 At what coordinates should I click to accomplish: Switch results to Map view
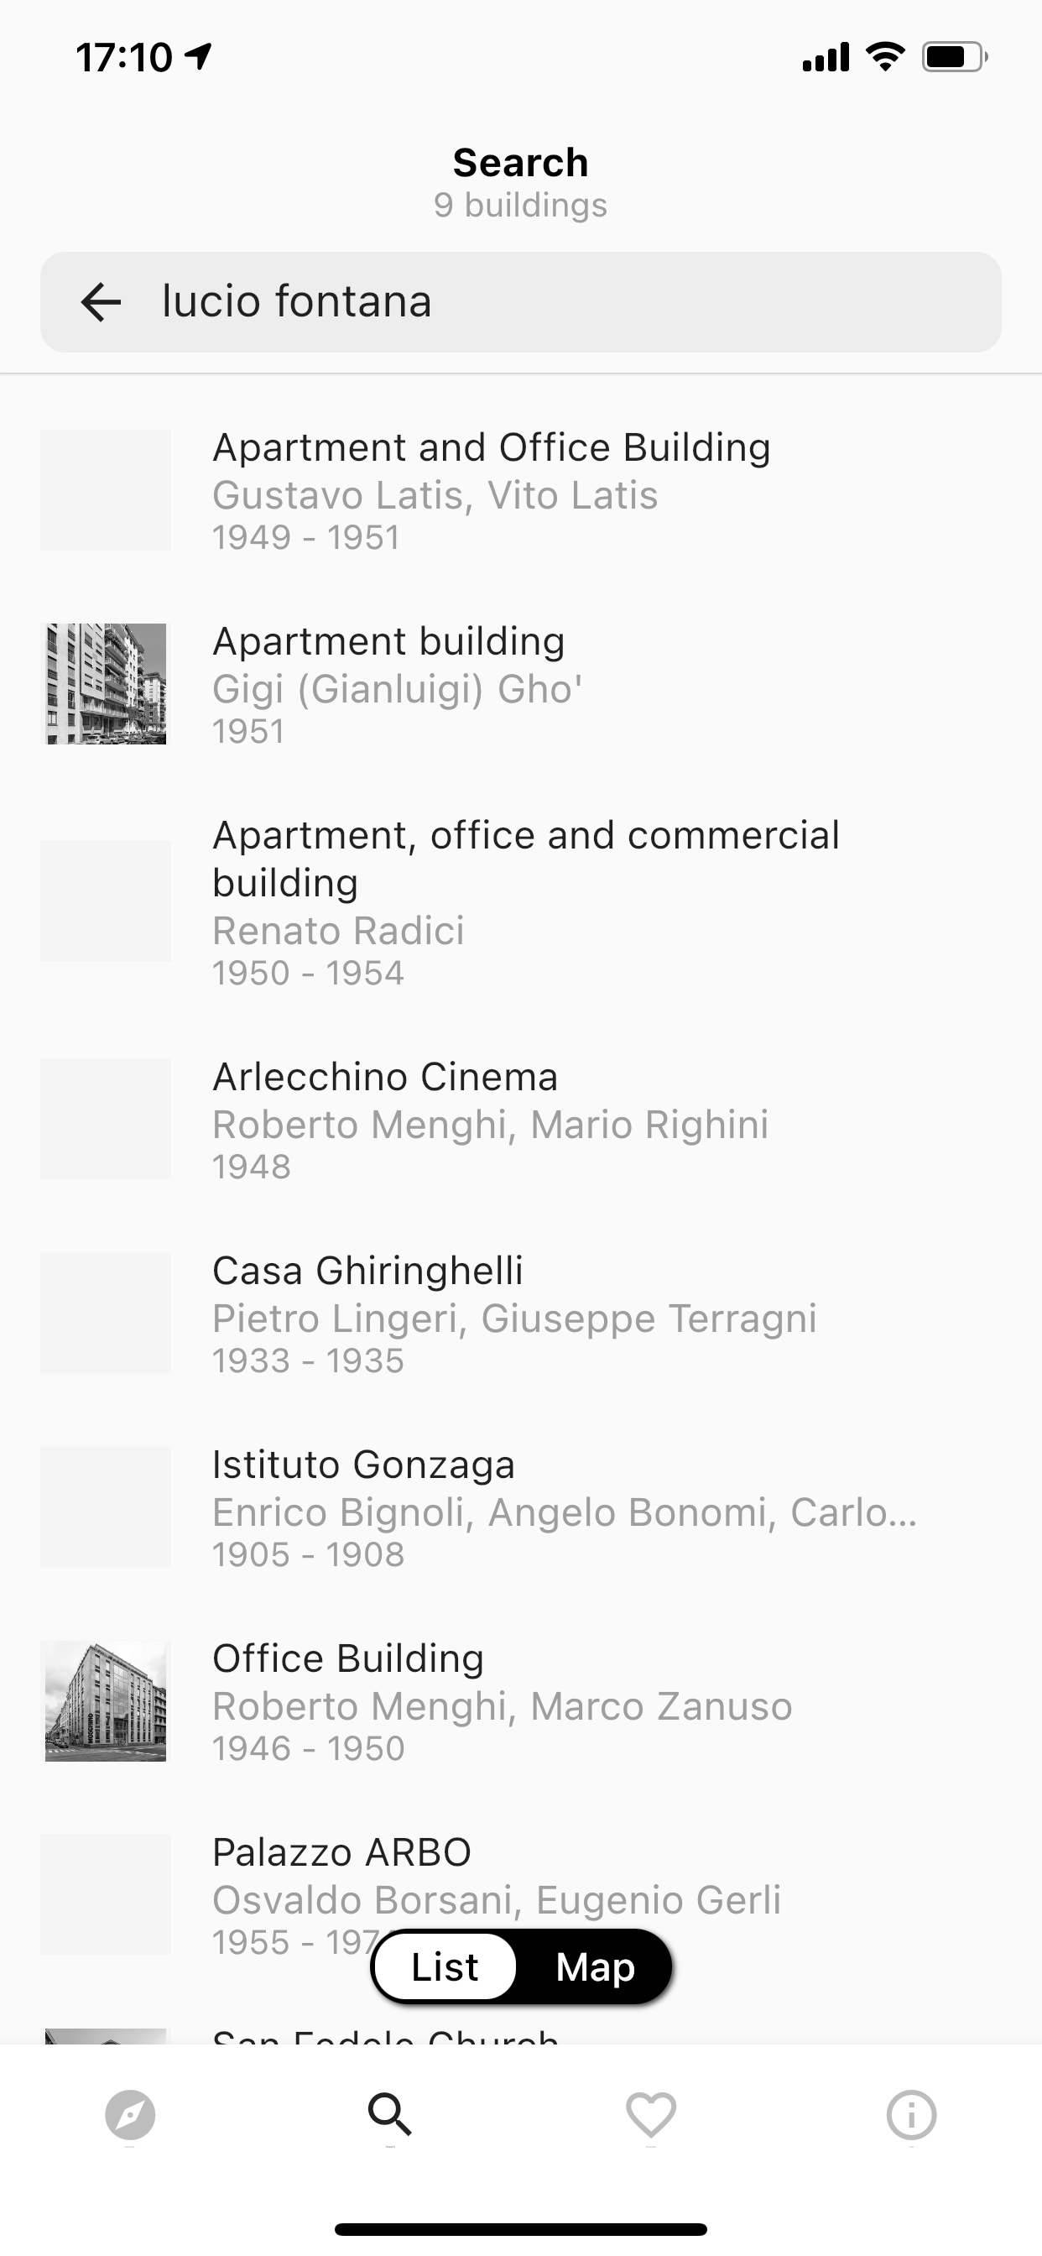pos(596,1967)
